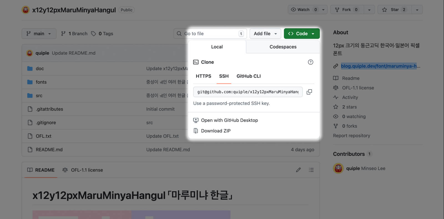444x219 pixels.
Task: Open the blog.quiple.dev link
Action: (x=380, y=66)
